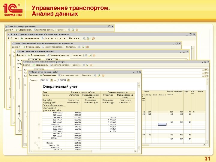This screenshot has height=162, width=216.
Task: Open 'Действия' menu in 'Справка о выполненных объемах' window
Action: [x=13, y=38]
